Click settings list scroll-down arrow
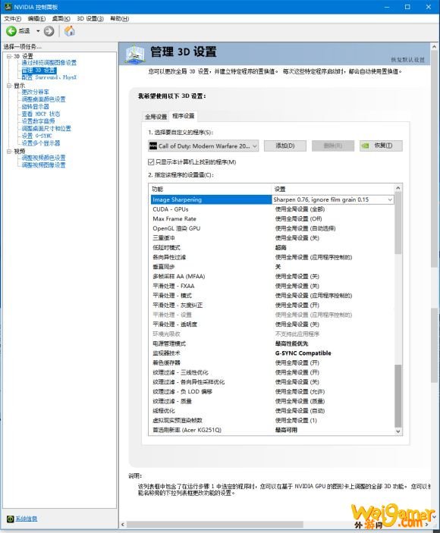Viewport: 440px width, 533px height. click(398, 431)
